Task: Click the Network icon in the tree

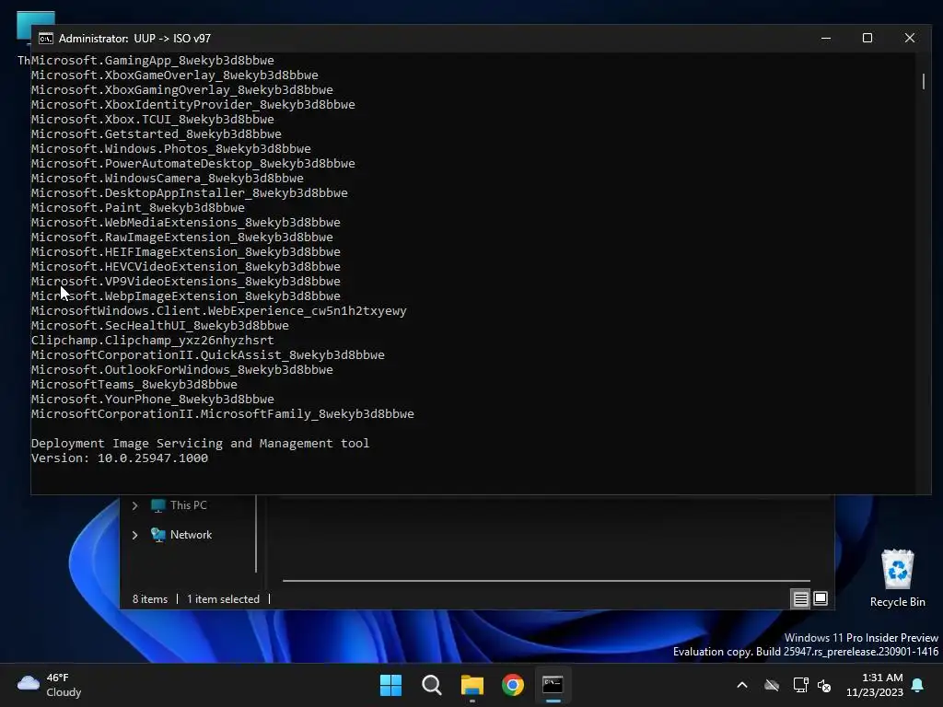Action: (158, 535)
